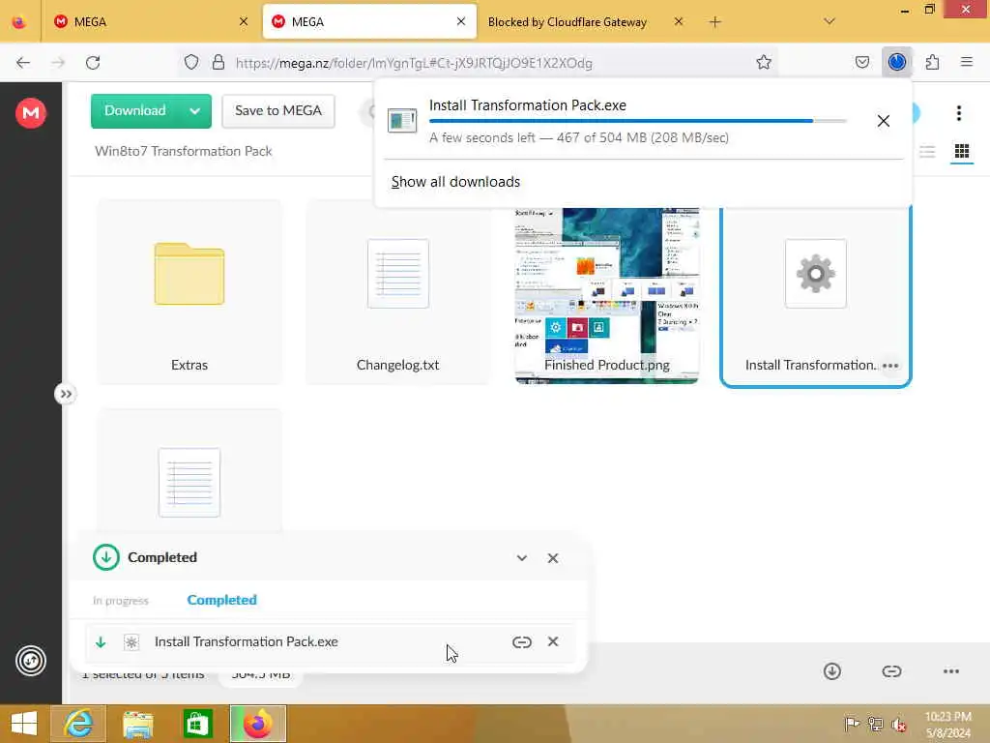This screenshot has width=990, height=743.
Task: Click the tracking protection shield icon
Action: pos(191,62)
